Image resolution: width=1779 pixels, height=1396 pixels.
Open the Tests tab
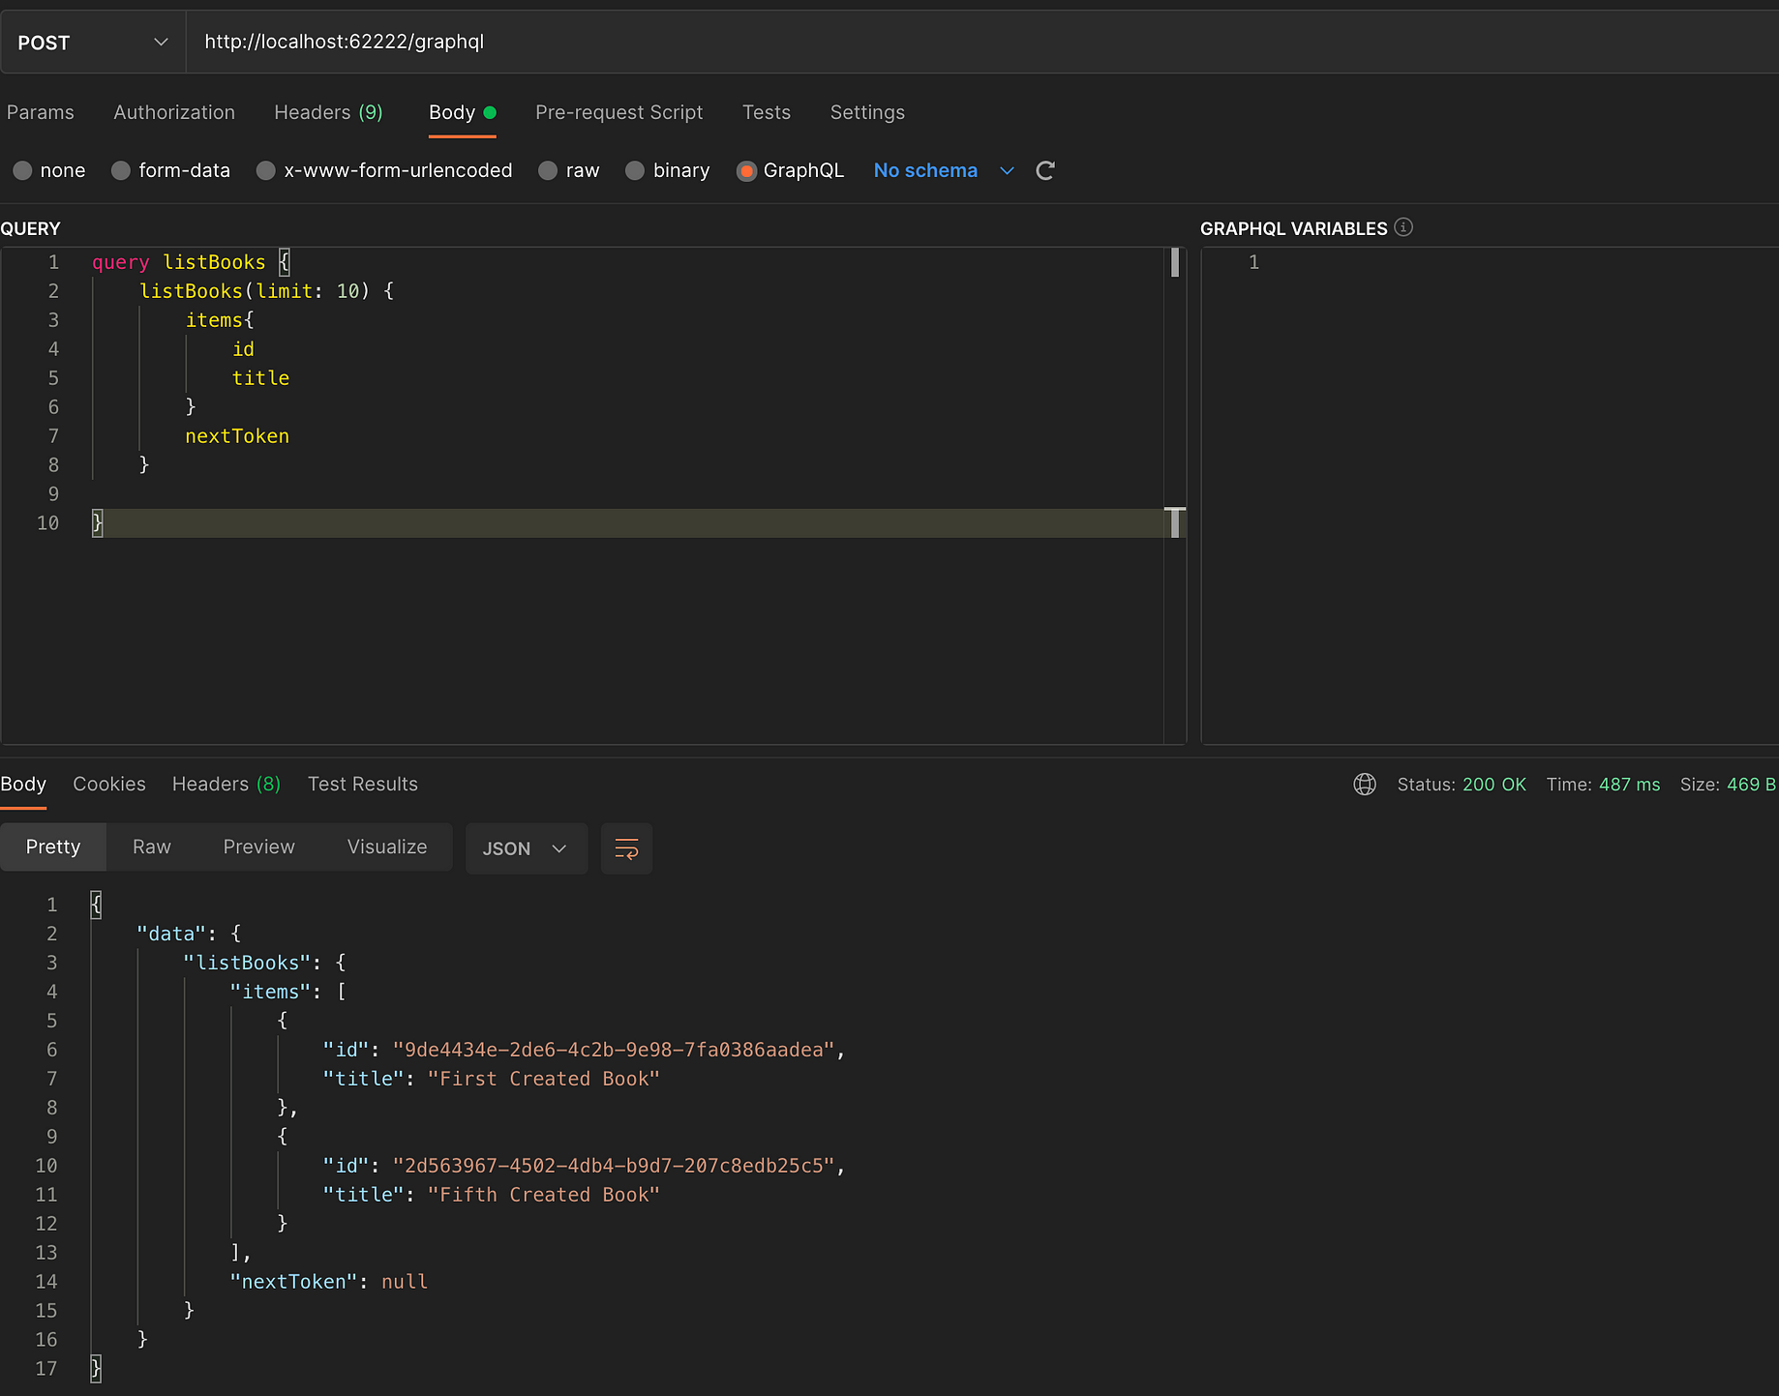[766, 112]
